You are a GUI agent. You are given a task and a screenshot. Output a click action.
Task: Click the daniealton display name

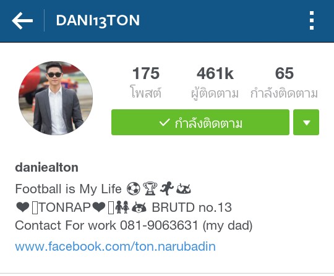(x=46, y=167)
